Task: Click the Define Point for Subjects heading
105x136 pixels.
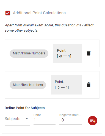Action: click(25, 108)
